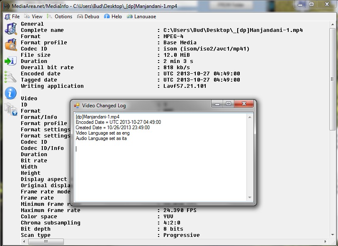Click the 'Created Date = 10/26/2013' log line

coord(112,128)
